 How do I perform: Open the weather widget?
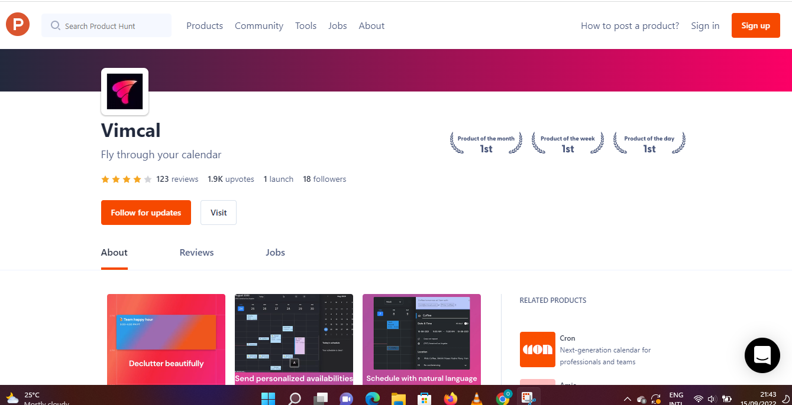(37, 398)
